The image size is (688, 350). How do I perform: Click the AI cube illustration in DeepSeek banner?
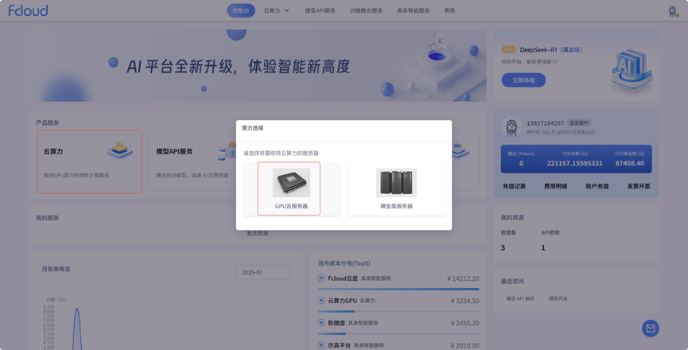coord(631,68)
